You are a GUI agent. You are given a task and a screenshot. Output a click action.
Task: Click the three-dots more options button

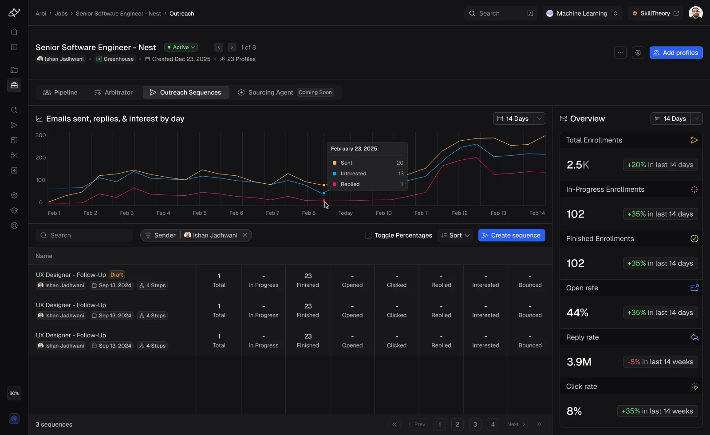[620, 52]
